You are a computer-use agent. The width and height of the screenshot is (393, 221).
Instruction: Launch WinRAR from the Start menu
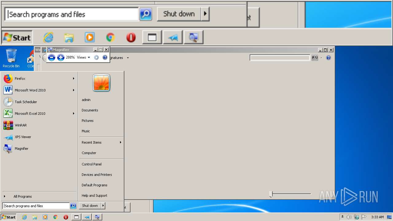pyautogui.click(x=39, y=125)
